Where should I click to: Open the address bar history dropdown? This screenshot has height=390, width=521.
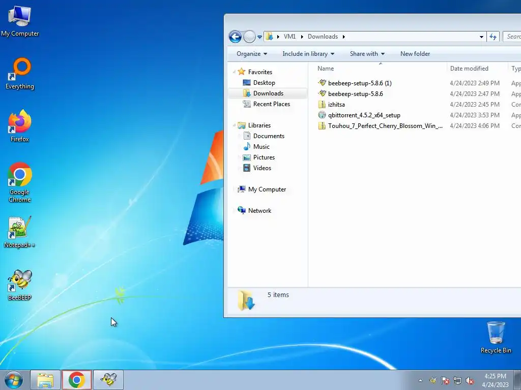[x=481, y=37]
